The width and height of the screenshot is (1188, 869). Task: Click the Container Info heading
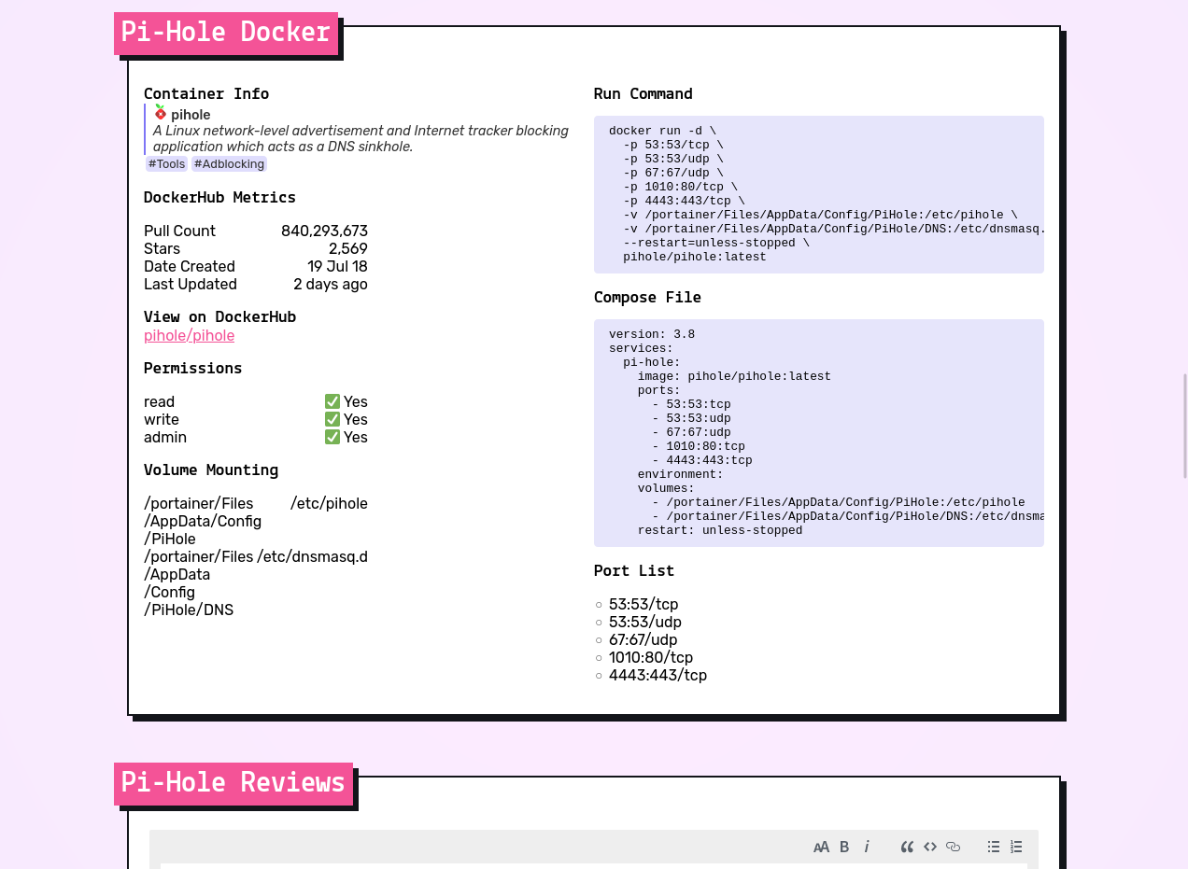point(206,94)
